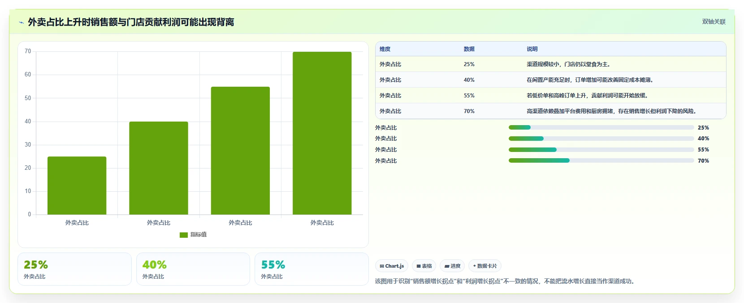Image resolution: width=744 pixels, height=303 pixels.
Task: Click the Chart.js chip
Action: [x=392, y=266]
